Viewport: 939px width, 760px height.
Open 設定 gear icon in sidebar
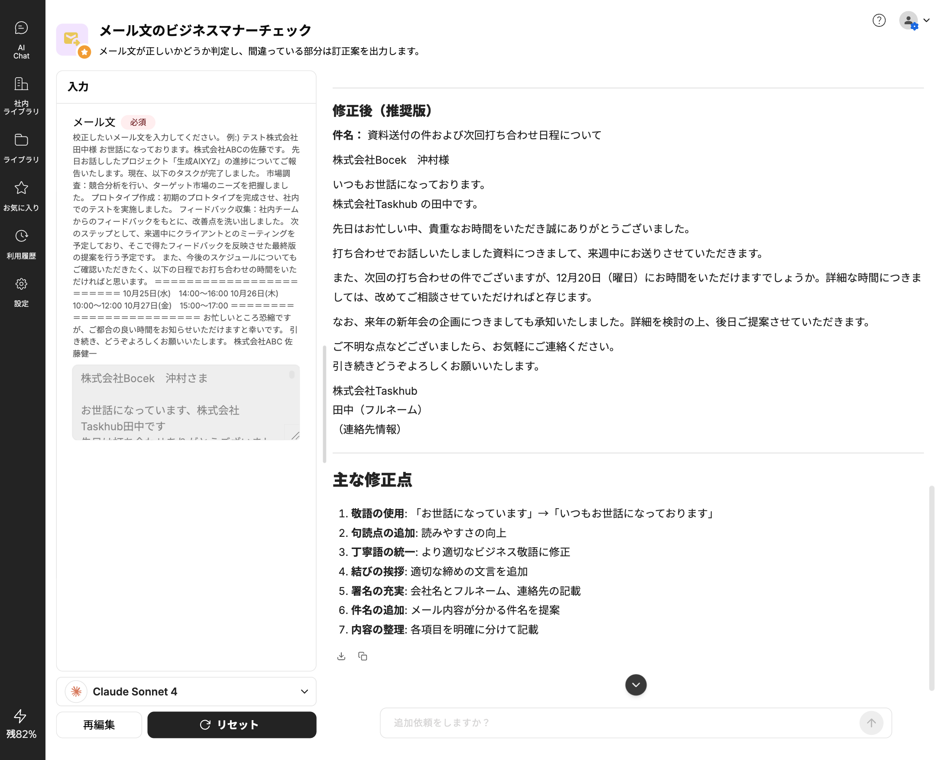tap(21, 292)
